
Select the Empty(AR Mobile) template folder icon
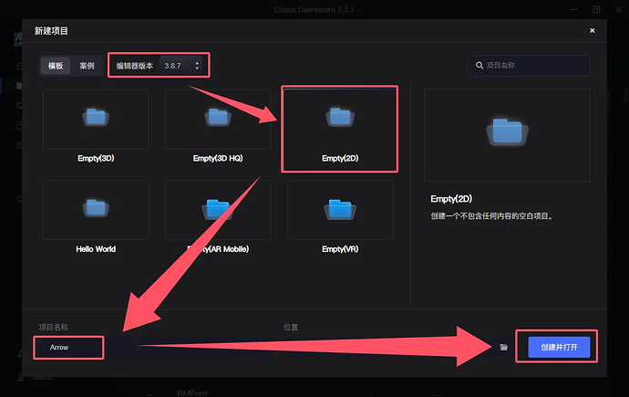[218, 209]
